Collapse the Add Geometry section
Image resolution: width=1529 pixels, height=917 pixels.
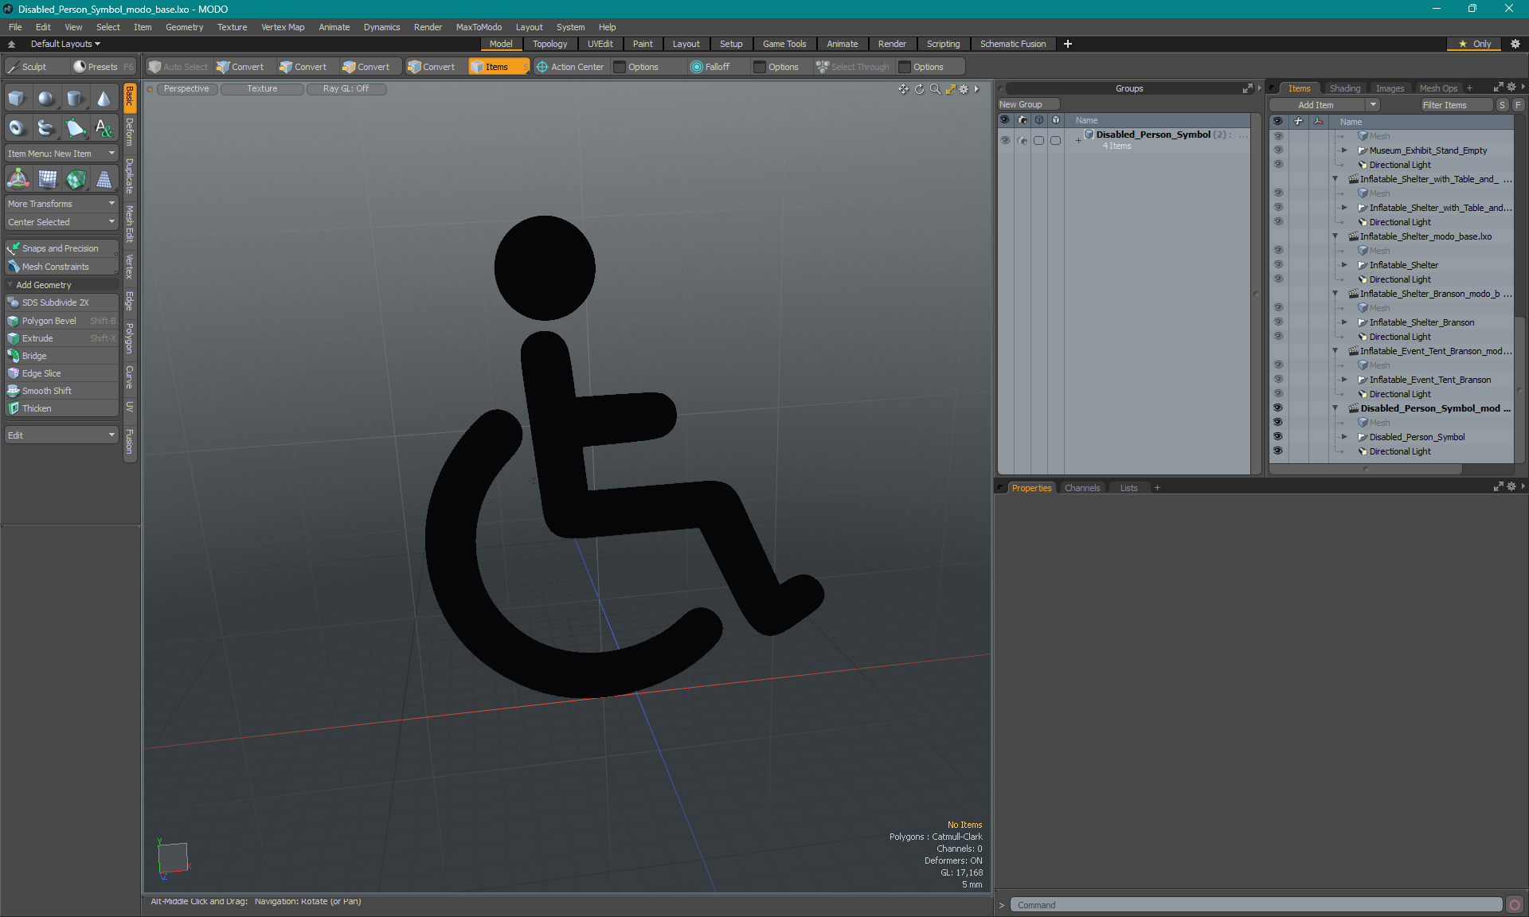click(10, 285)
